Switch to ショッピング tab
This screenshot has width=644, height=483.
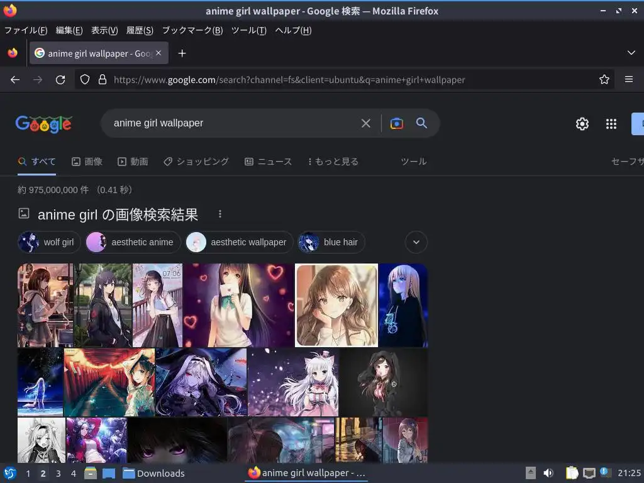pyautogui.click(x=196, y=162)
